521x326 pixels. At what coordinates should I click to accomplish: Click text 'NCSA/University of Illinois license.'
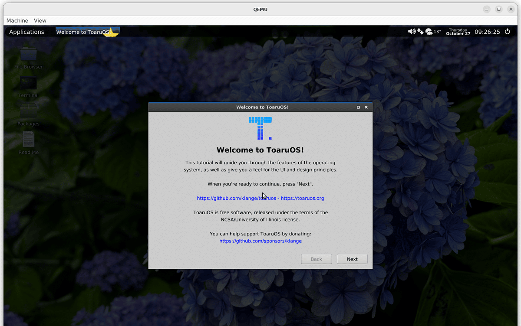(260, 220)
